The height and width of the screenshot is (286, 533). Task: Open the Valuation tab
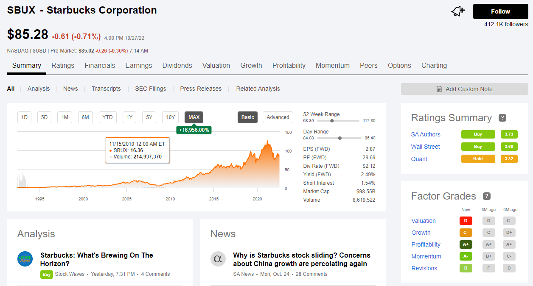tap(216, 66)
